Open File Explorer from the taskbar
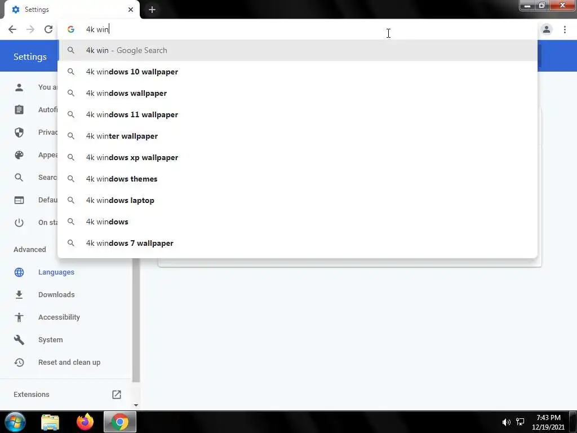The width and height of the screenshot is (577, 433). coord(50,422)
